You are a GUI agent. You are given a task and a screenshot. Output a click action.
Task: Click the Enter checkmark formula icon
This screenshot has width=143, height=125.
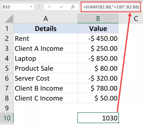(x=61, y=7)
